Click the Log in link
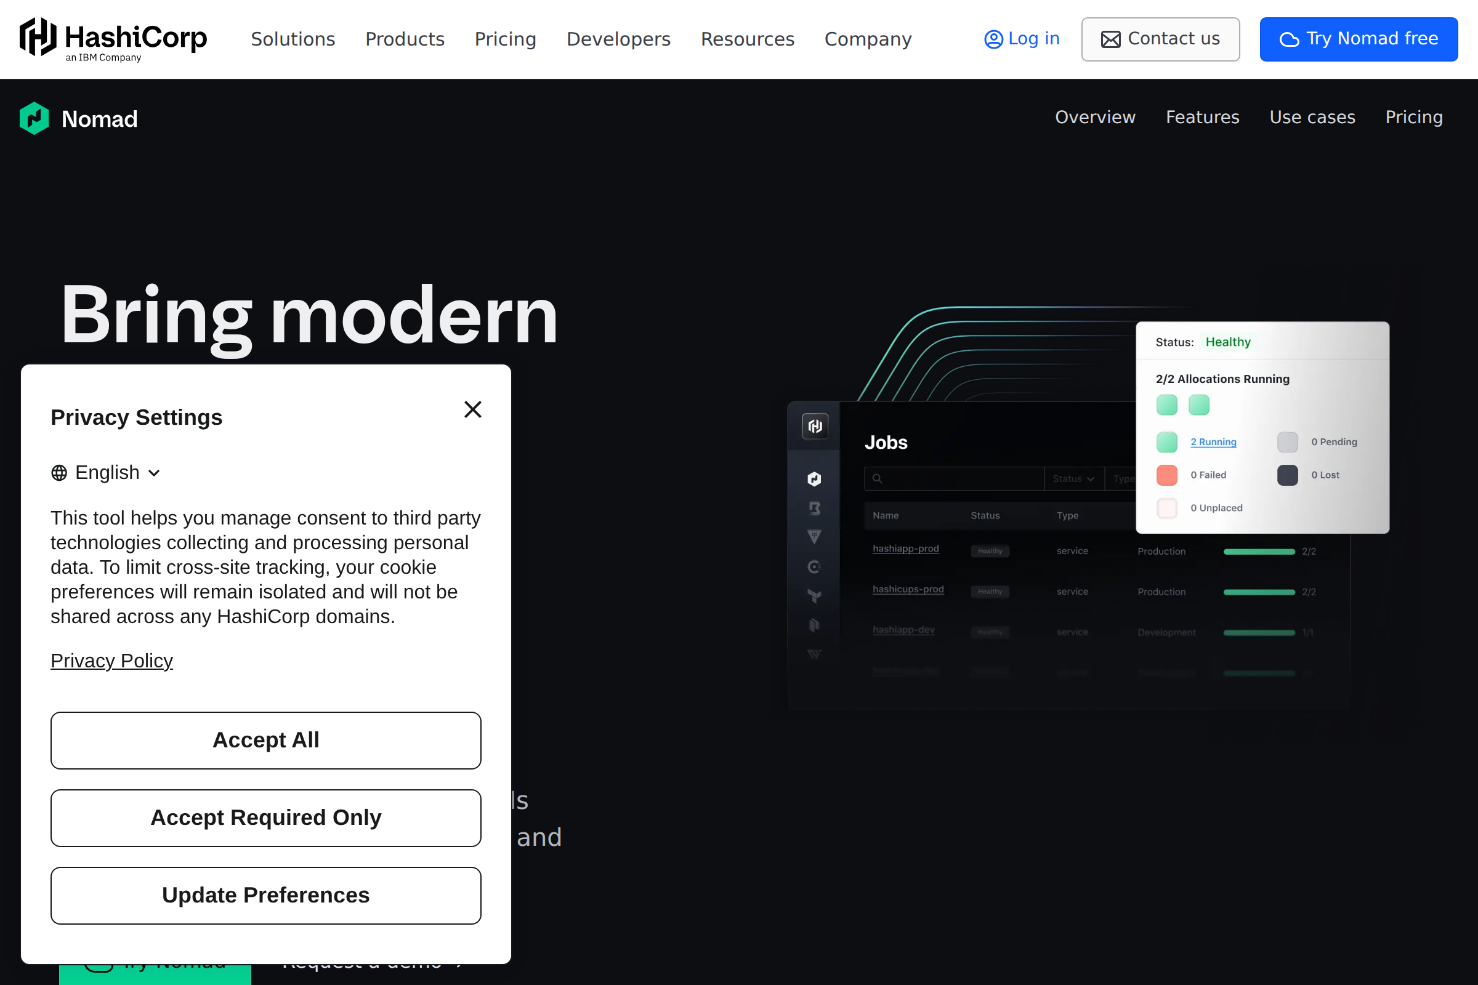1478x985 pixels. (1022, 39)
